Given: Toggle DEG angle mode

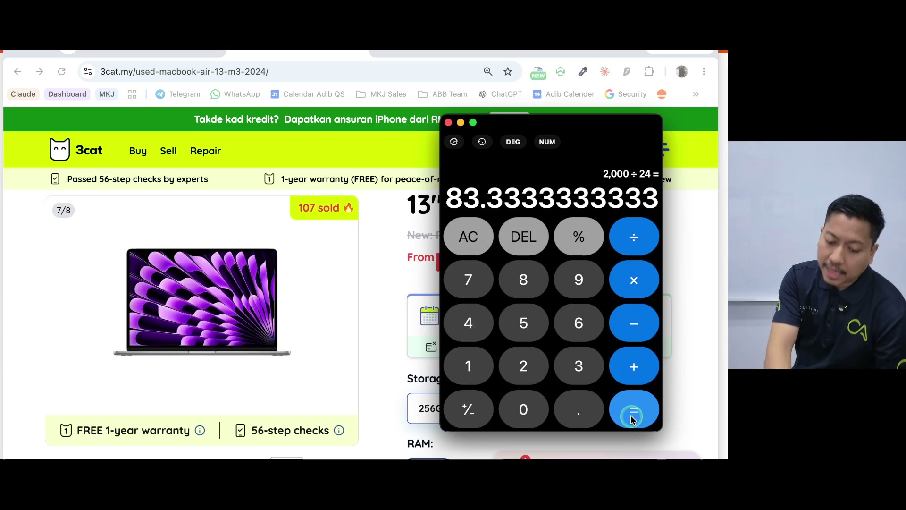Looking at the screenshot, I should pyautogui.click(x=513, y=142).
